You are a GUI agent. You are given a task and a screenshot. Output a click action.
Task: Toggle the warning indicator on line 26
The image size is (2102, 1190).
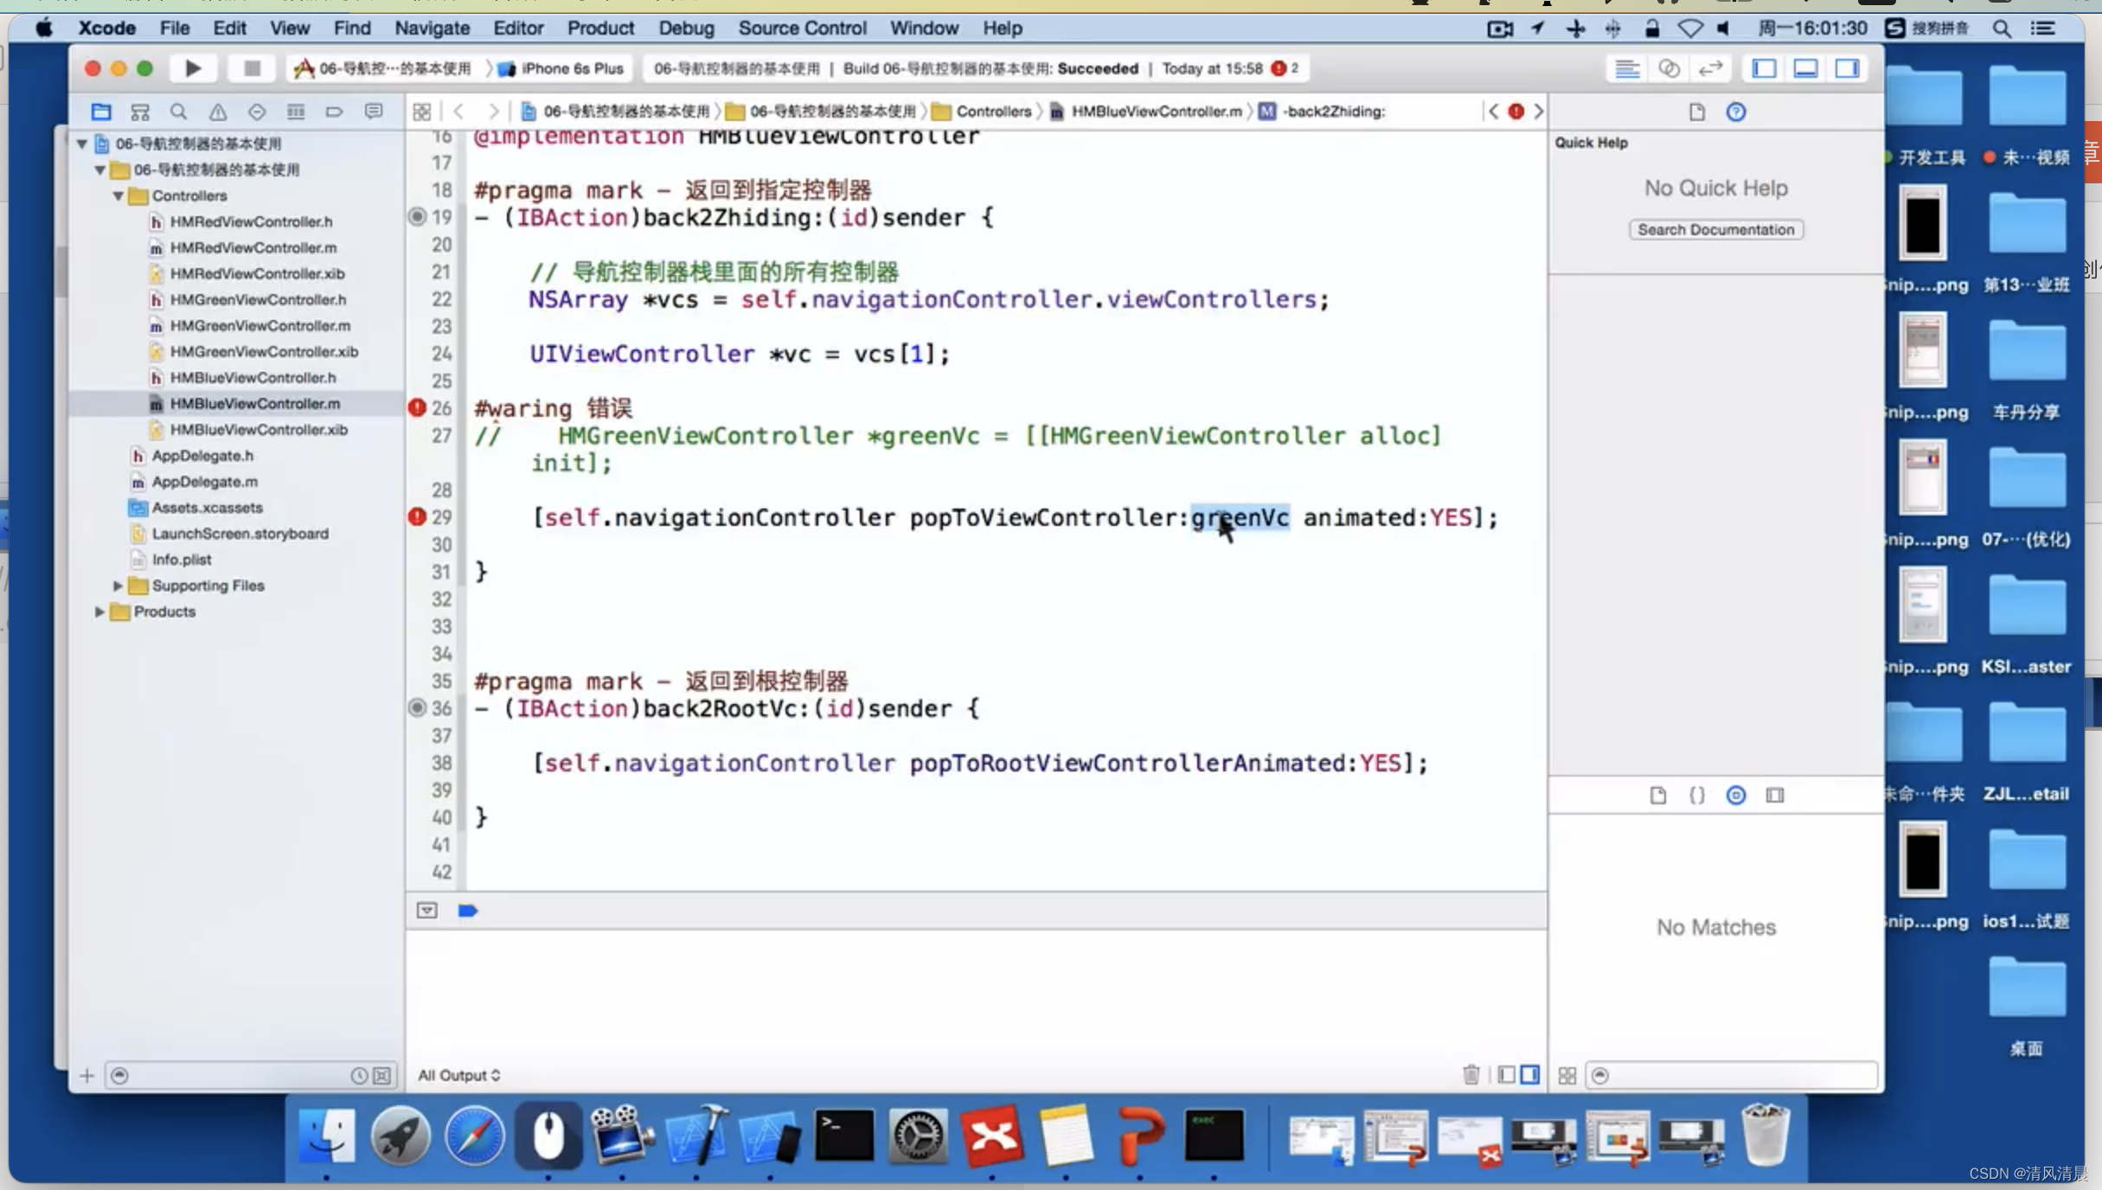416,407
